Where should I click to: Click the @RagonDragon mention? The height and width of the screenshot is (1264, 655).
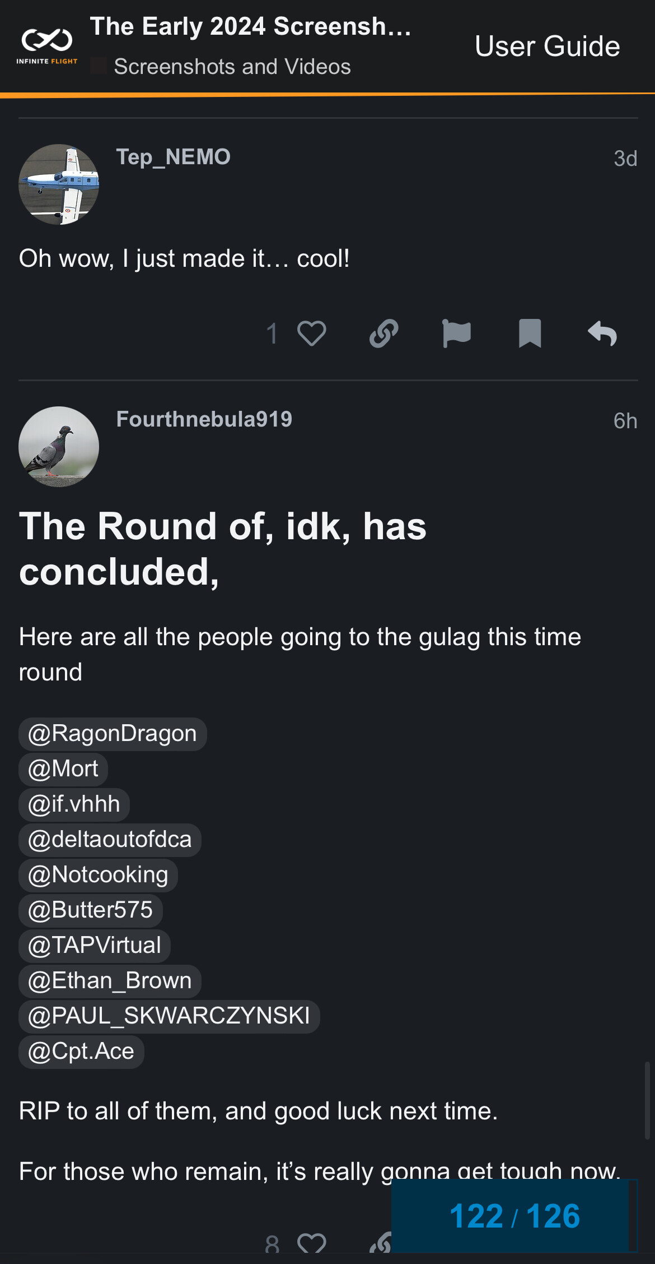(113, 734)
